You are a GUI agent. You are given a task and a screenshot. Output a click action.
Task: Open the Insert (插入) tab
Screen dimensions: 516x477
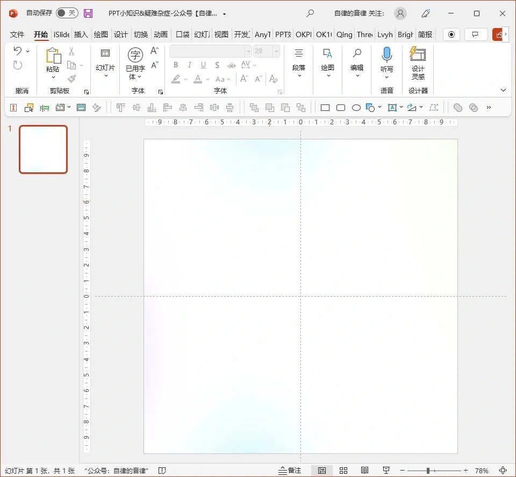tap(81, 34)
